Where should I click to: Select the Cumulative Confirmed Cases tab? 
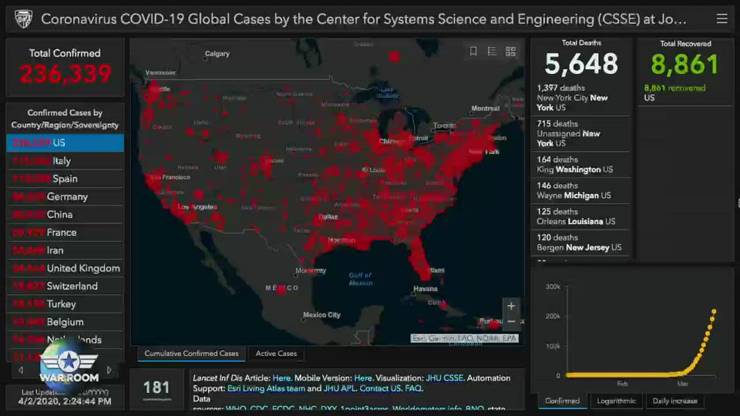[x=191, y=354]
